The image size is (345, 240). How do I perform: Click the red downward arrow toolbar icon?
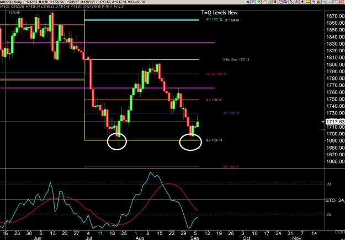(x=302, y=2)
